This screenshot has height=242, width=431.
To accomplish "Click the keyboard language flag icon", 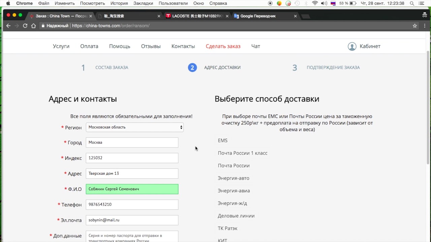I will coord(333,3).
